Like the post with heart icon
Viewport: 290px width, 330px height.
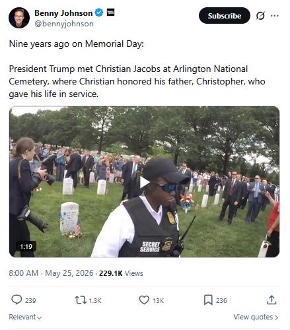click(x=144, y=300)
